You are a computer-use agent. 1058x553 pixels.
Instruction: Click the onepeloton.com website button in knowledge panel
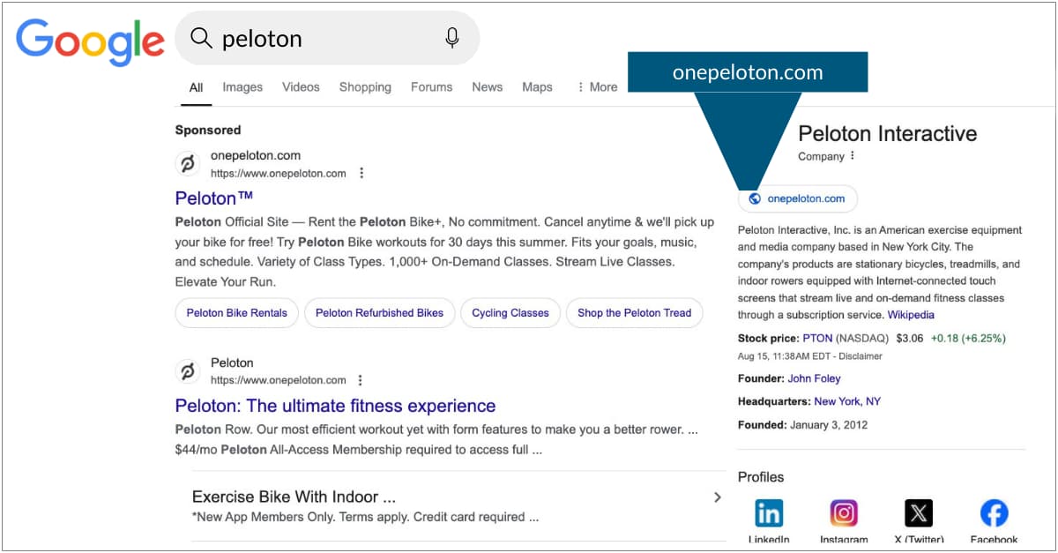click(797, 198)
